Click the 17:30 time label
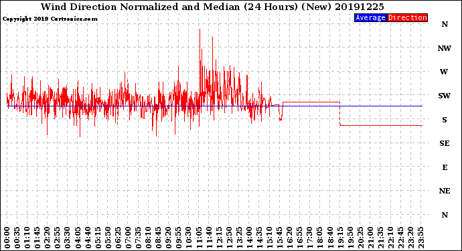The width and height of the screenshot is (462, 251). tap(309, 238)
